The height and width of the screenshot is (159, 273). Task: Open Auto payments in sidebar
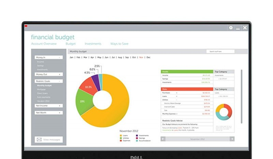(44, 97)
